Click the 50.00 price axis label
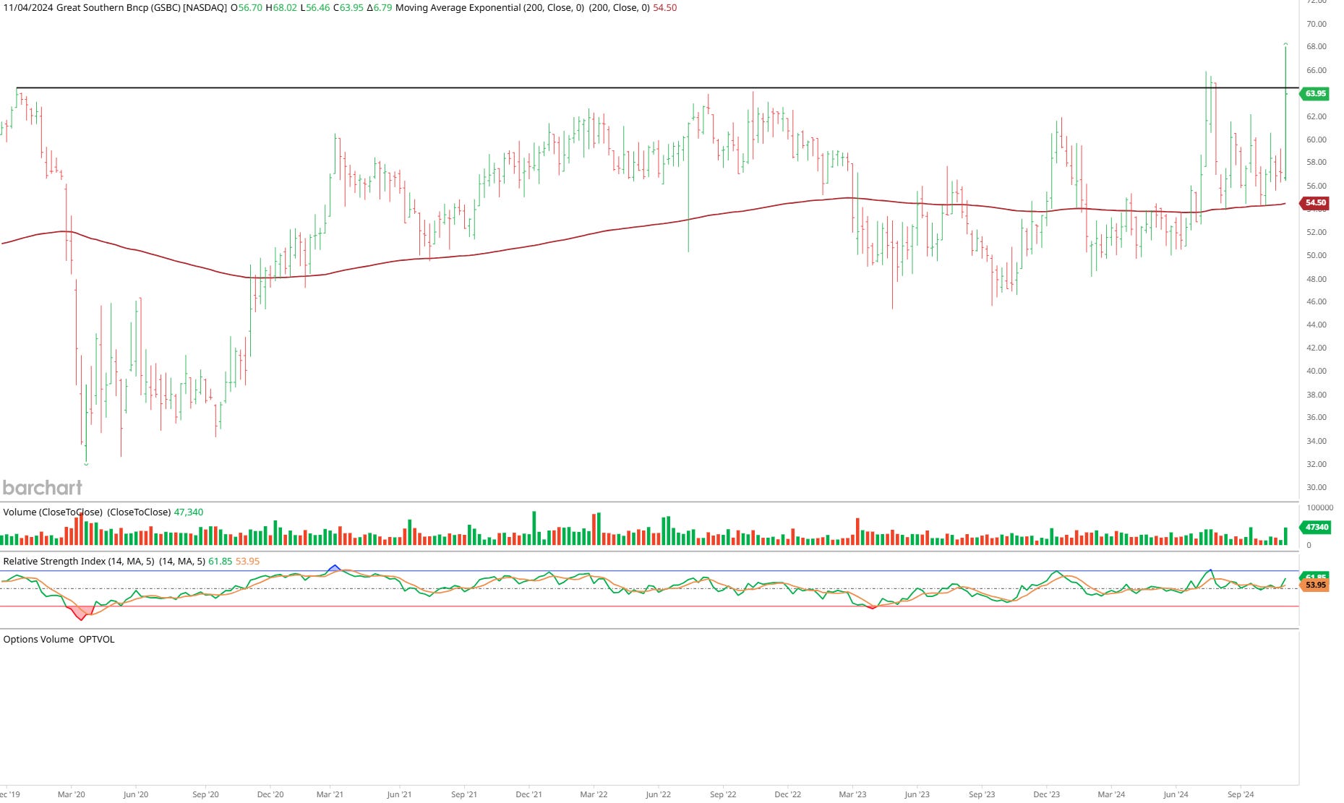 1317,255
